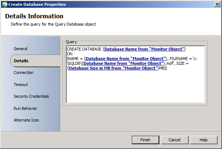The height and width of the screenshot is (149, 222).
Task: Click the Database Name link after NAME =
Action: 126,58
